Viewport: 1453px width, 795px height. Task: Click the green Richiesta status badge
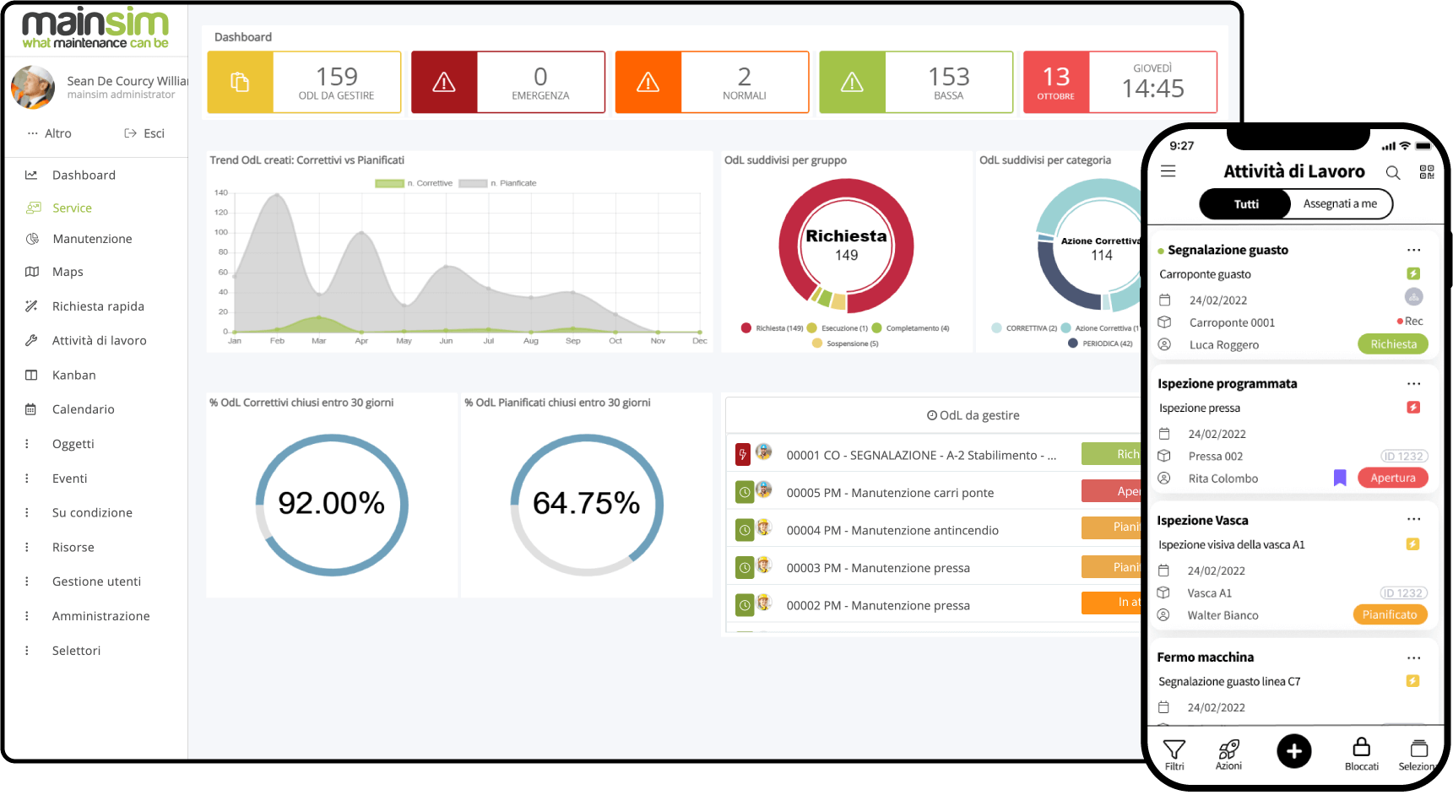click(x=1393, y=344)
